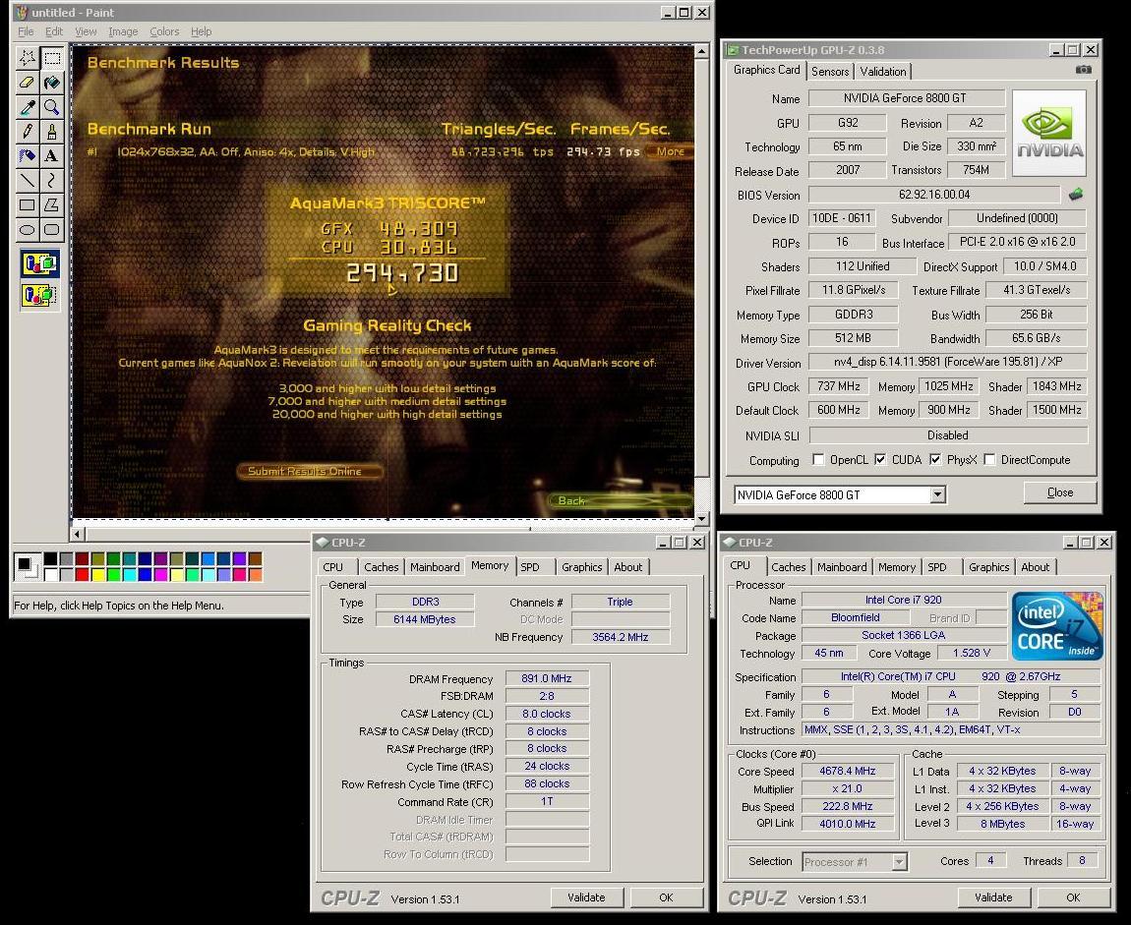Choose the transparent selection option icon

pos(39,294)
